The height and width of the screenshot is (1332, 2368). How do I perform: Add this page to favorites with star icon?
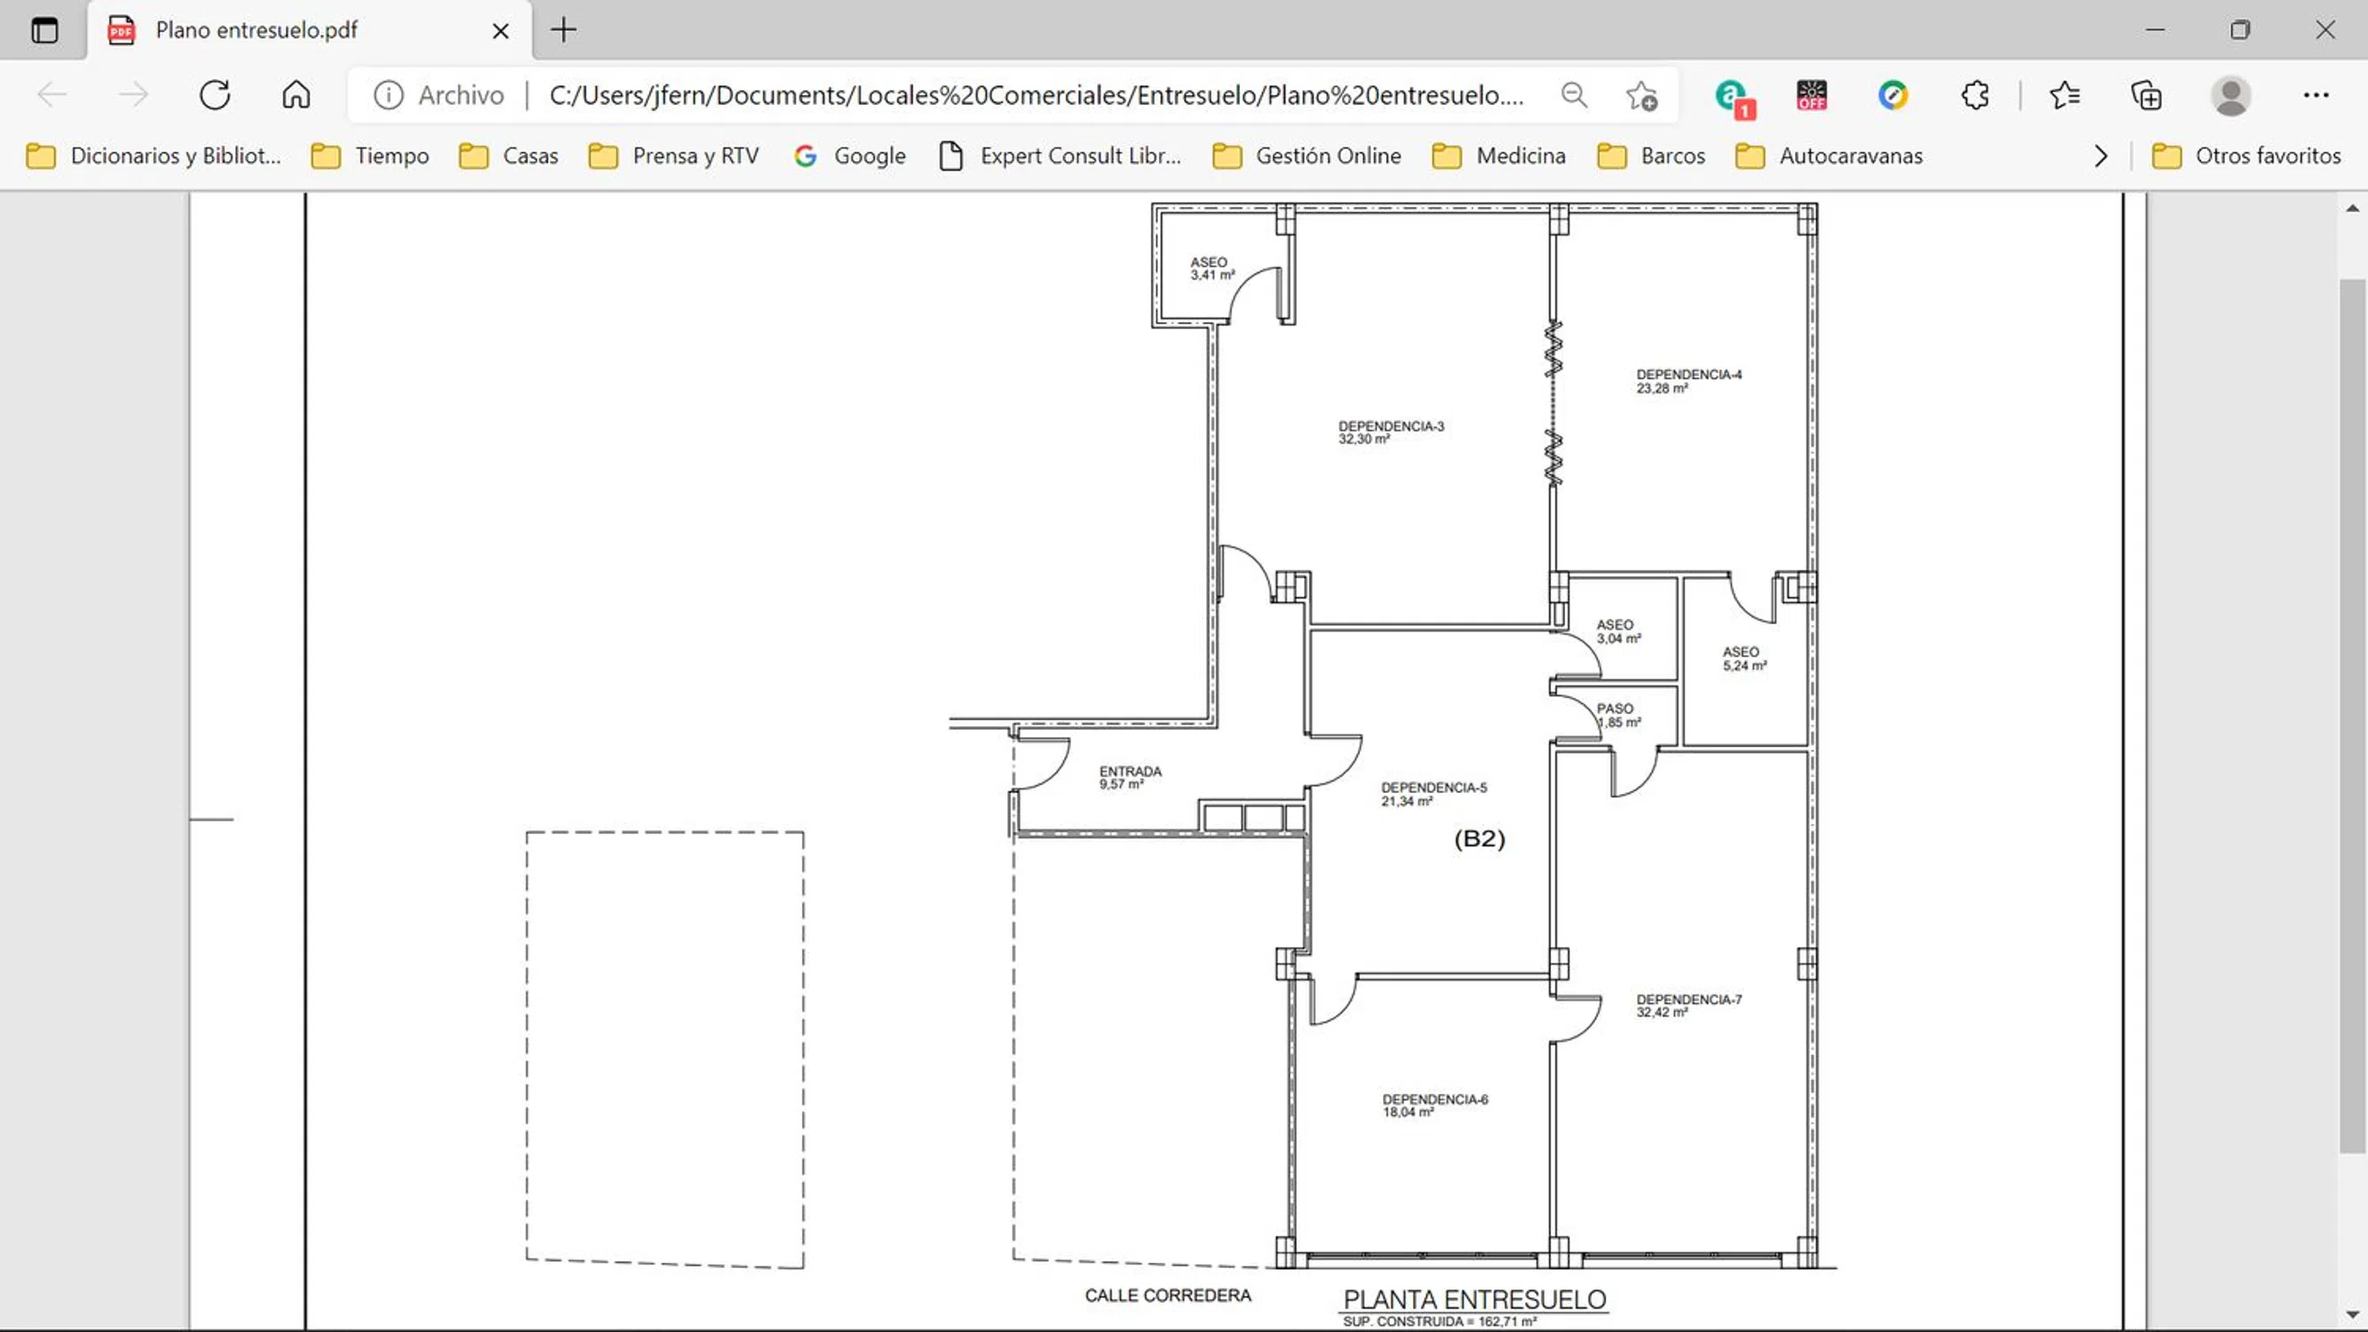pyautogui.click(x=1641, y=95)
